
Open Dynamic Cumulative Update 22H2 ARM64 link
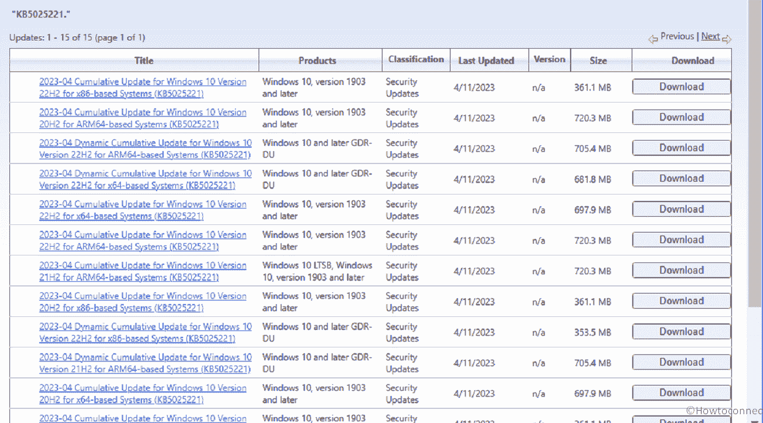(x=145, y=149)
